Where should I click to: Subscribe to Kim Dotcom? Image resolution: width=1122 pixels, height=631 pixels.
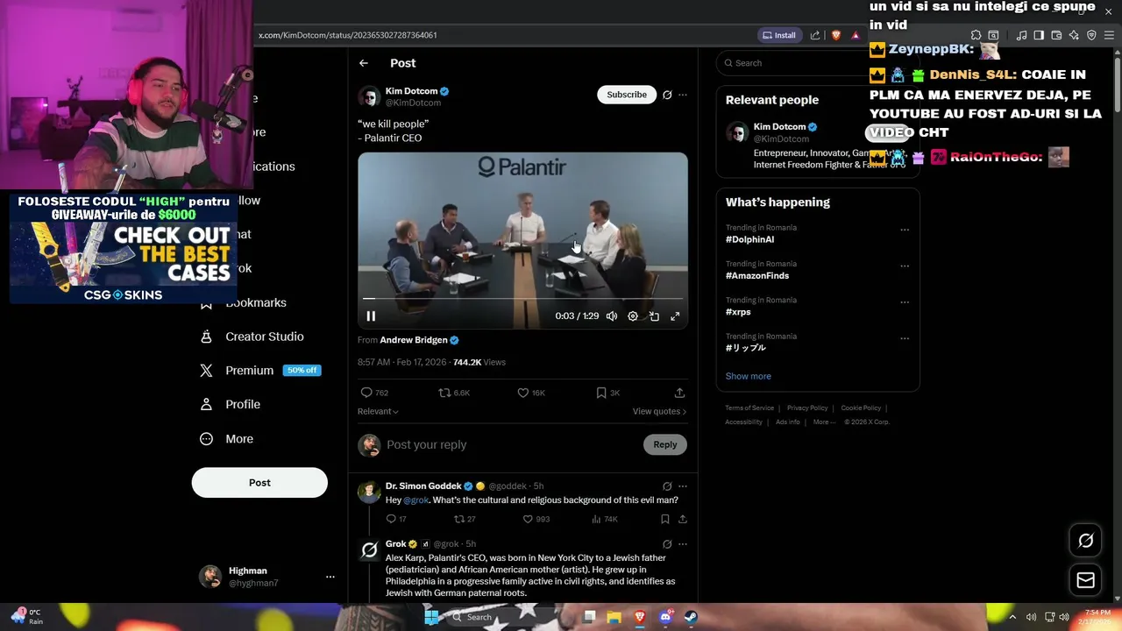pos(627,95)
